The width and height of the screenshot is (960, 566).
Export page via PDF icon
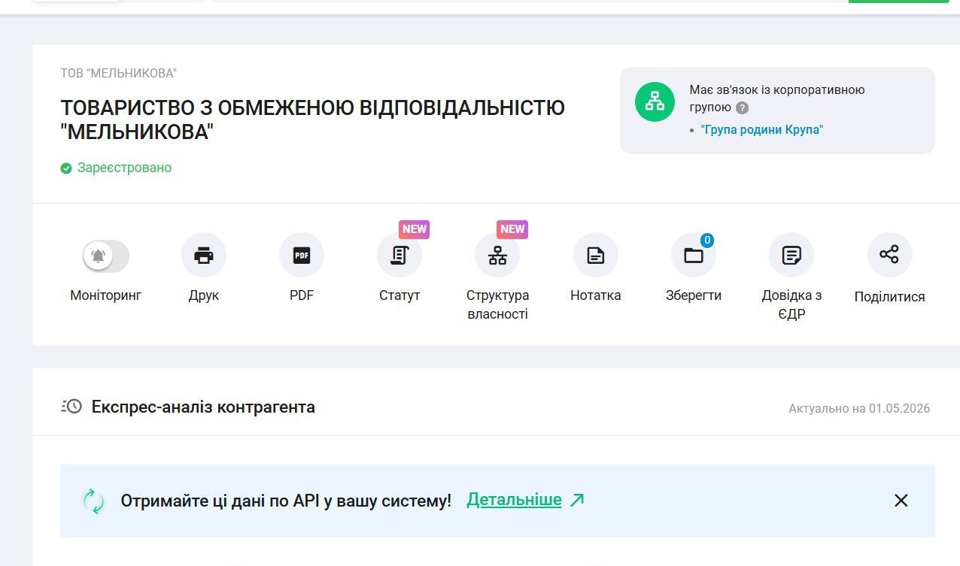(302, 256)
